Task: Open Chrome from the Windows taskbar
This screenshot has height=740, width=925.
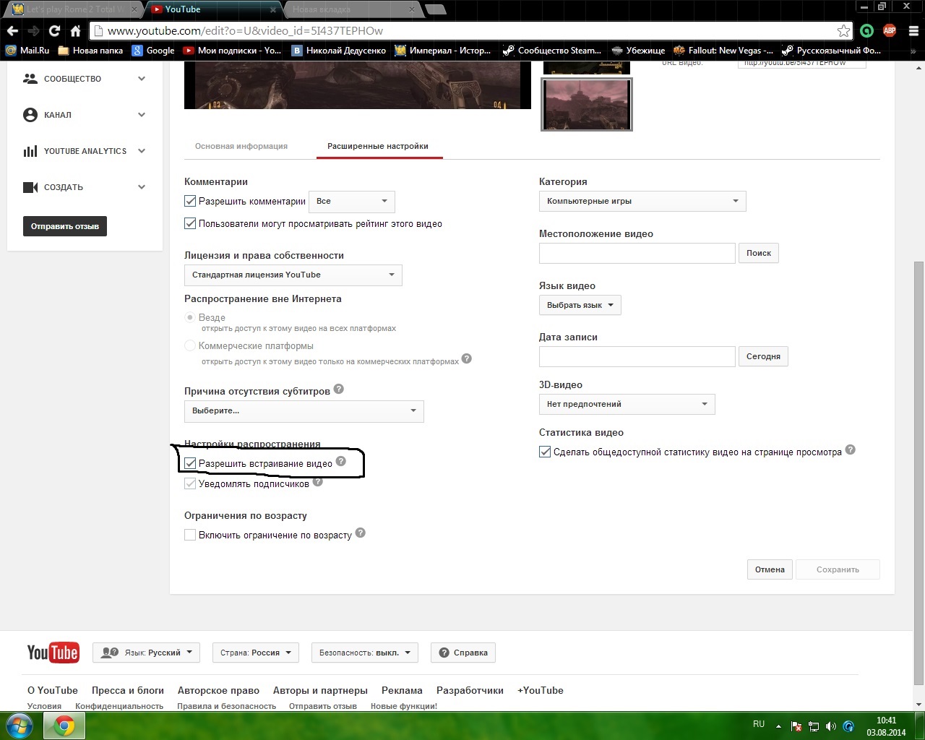Action: 64,726
